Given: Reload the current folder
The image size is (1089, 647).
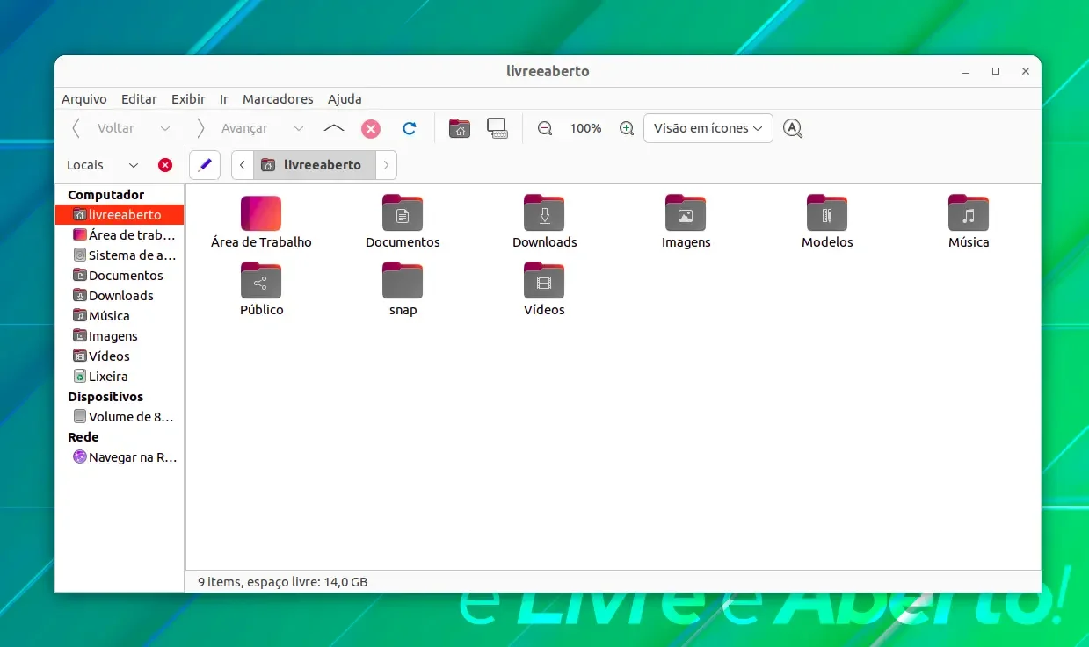Looking at the screenshot, I should [x=409, y=128].
